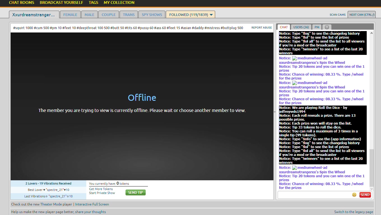Open My Collection menu item

pos(119,3)
